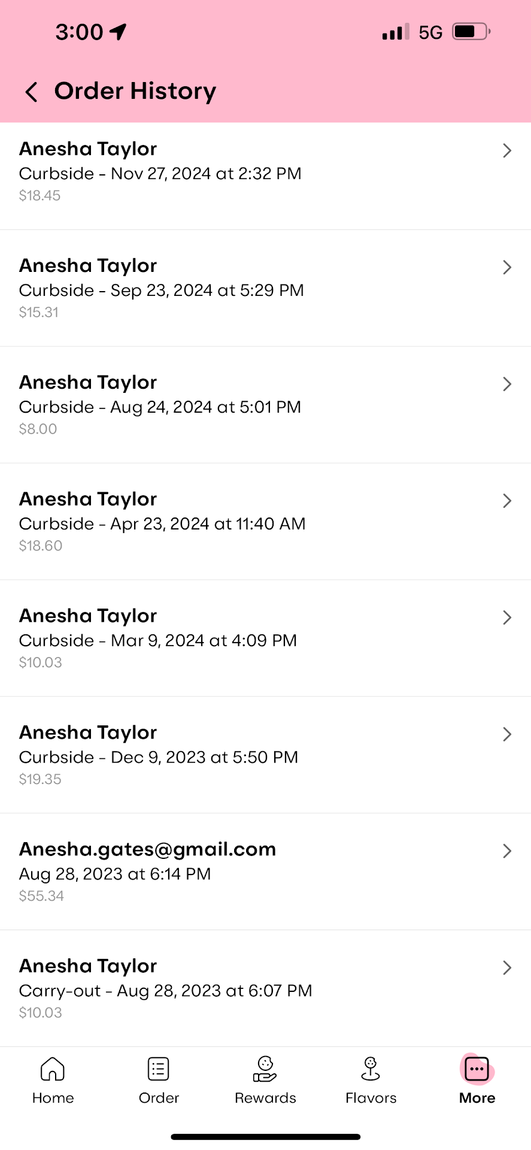
Task: Tap the location arrow next to time
Action: (119, 32)
